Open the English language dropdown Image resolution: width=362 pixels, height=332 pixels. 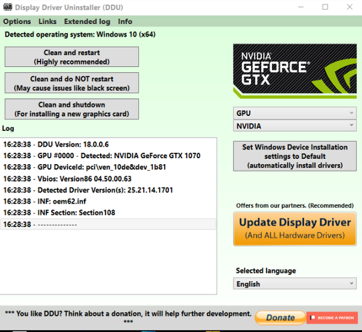pyautogui.click(x=295, y=284)
